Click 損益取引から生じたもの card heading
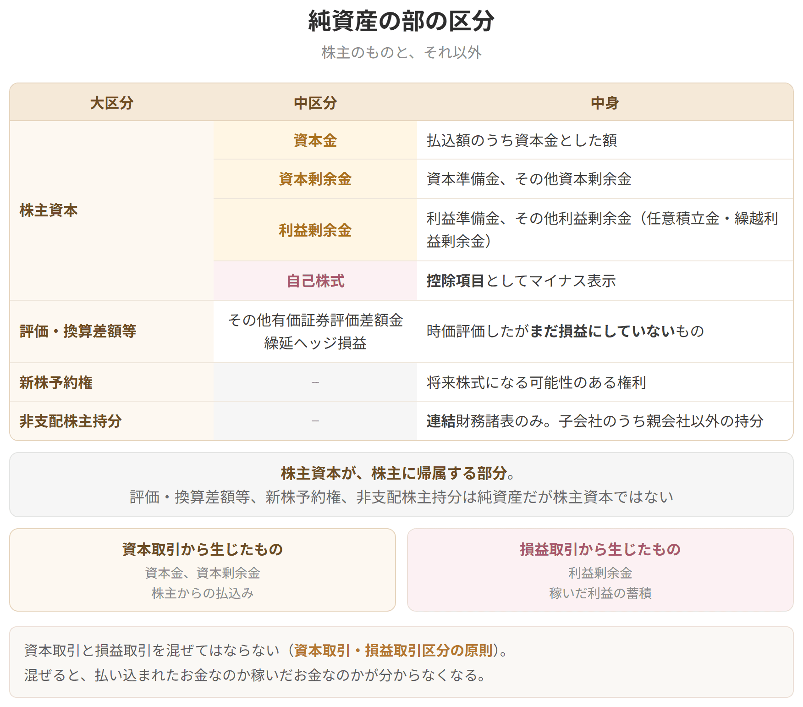803x707 pixels. pyautogui.click(x=600, y=549)
